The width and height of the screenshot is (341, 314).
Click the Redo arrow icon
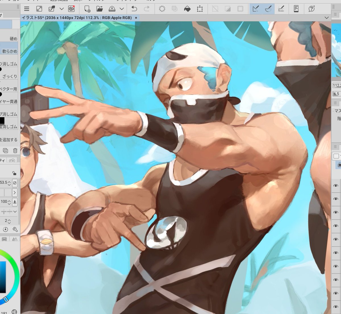[x=147, y=9]
